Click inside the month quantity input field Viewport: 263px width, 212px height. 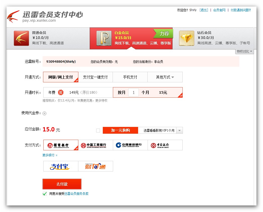[x=134, y=92]
